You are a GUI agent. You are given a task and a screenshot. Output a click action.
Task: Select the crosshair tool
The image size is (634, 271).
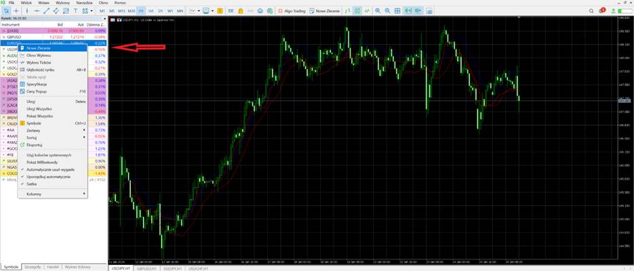16,11
